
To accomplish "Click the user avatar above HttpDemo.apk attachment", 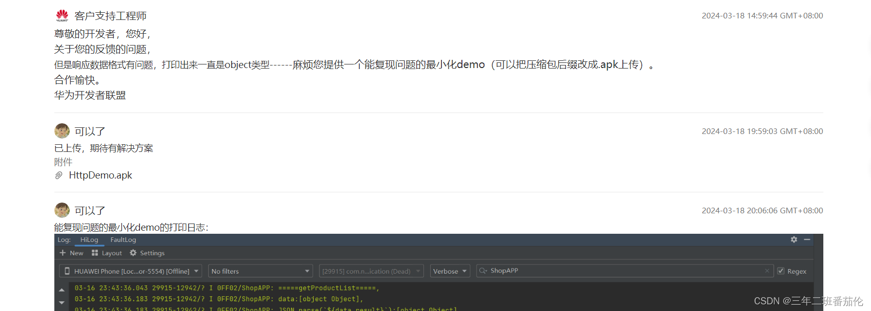I will pos(62,131).
